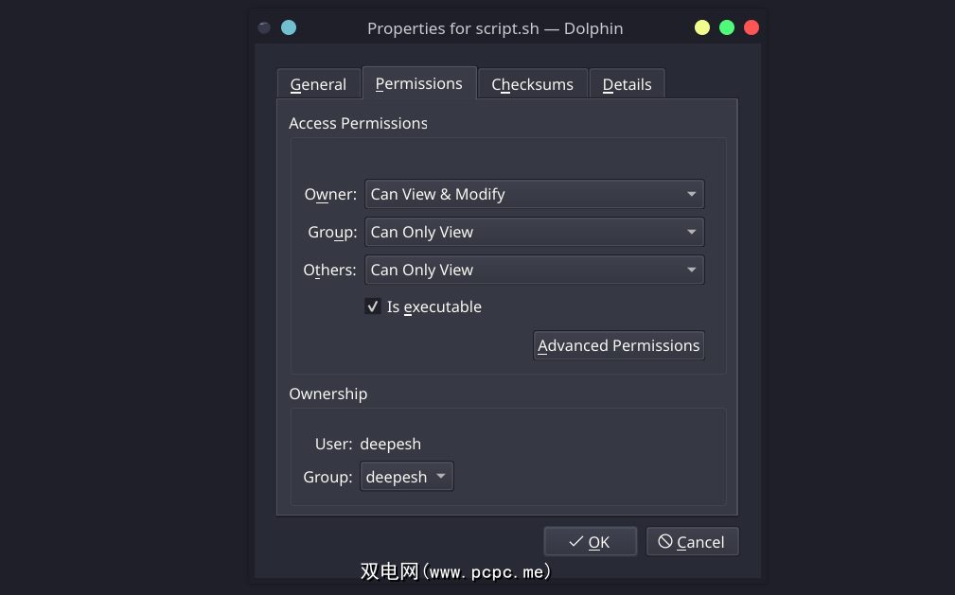Confirm changes with the OK button
Image resolution: width=955 pixels, height=595 pixels.
point(590,542)
